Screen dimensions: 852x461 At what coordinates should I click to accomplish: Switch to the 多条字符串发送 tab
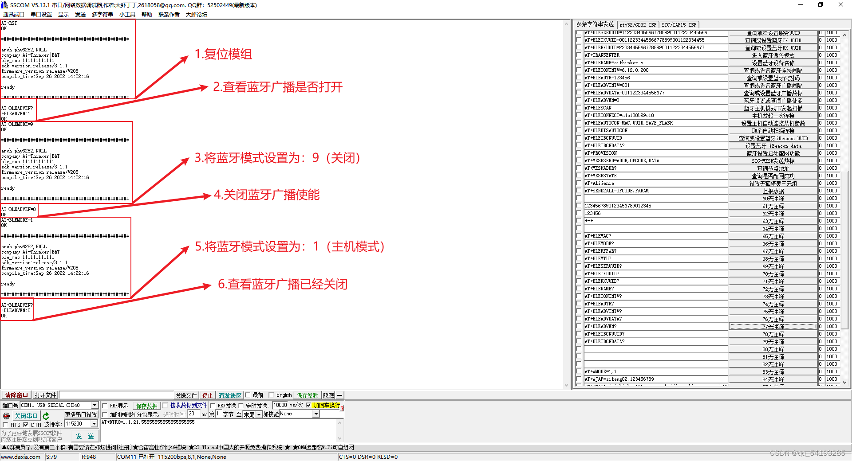click(x=595, y=24)
